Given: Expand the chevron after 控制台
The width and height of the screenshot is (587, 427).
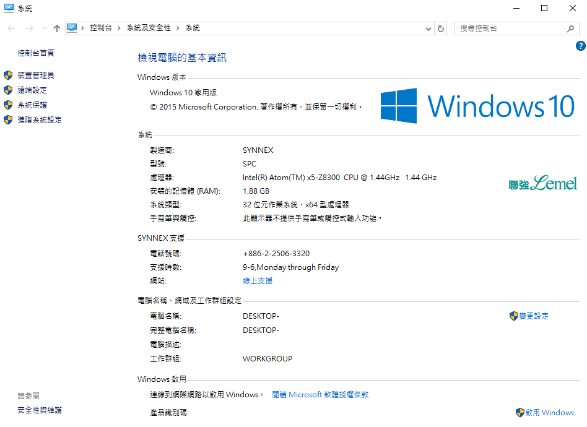Looking at the screenshot, I should (x=119, y=28).
